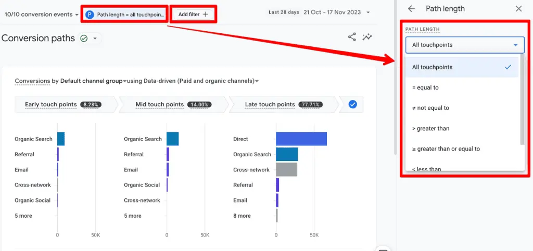533x251 pixels.
Task: Close the Path length panel
Action: click(x=518, y=9)
